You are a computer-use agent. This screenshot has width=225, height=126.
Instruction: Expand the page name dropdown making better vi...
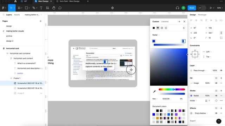click(33, 15)
